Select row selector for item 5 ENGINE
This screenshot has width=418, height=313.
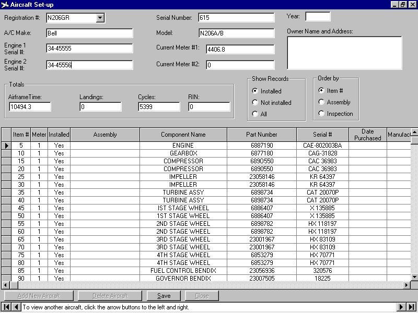6,146
